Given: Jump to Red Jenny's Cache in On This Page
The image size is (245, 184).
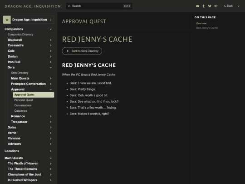Looking at the screenshot, I should [x=207, y=28].
